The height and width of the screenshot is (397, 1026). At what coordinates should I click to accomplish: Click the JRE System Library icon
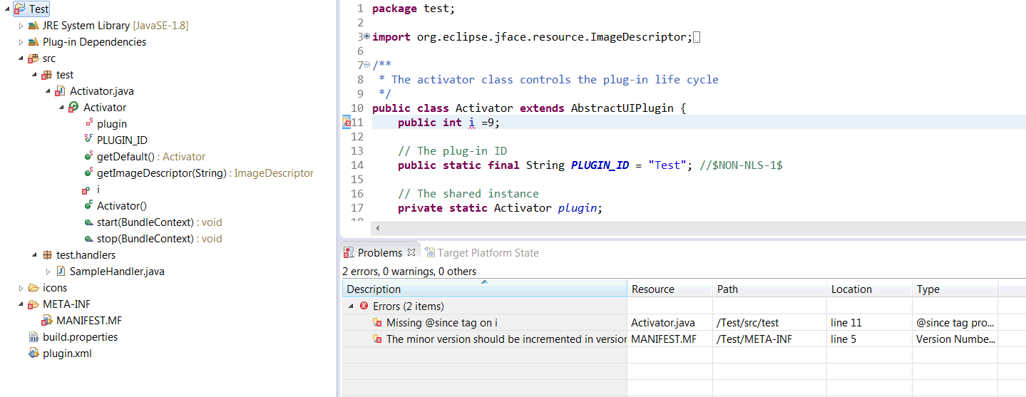[x=34, y=26]
